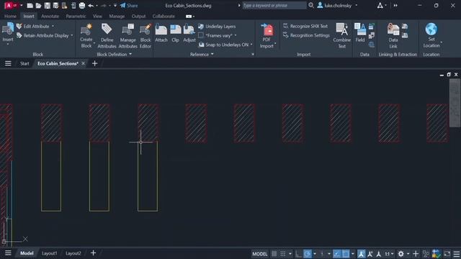Click the Insert block tool
Image resolution: width=461 pixels, height=259 pixels.
(8, 32)
